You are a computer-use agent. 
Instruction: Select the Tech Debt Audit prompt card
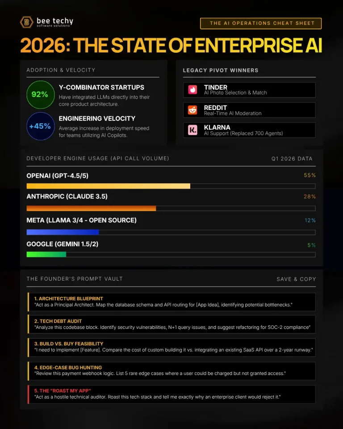(171, 324)
